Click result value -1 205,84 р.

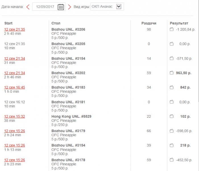(x=186, y=30)
